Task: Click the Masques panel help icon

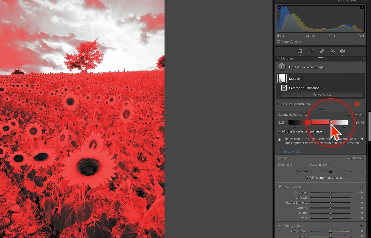Action: 363,59
